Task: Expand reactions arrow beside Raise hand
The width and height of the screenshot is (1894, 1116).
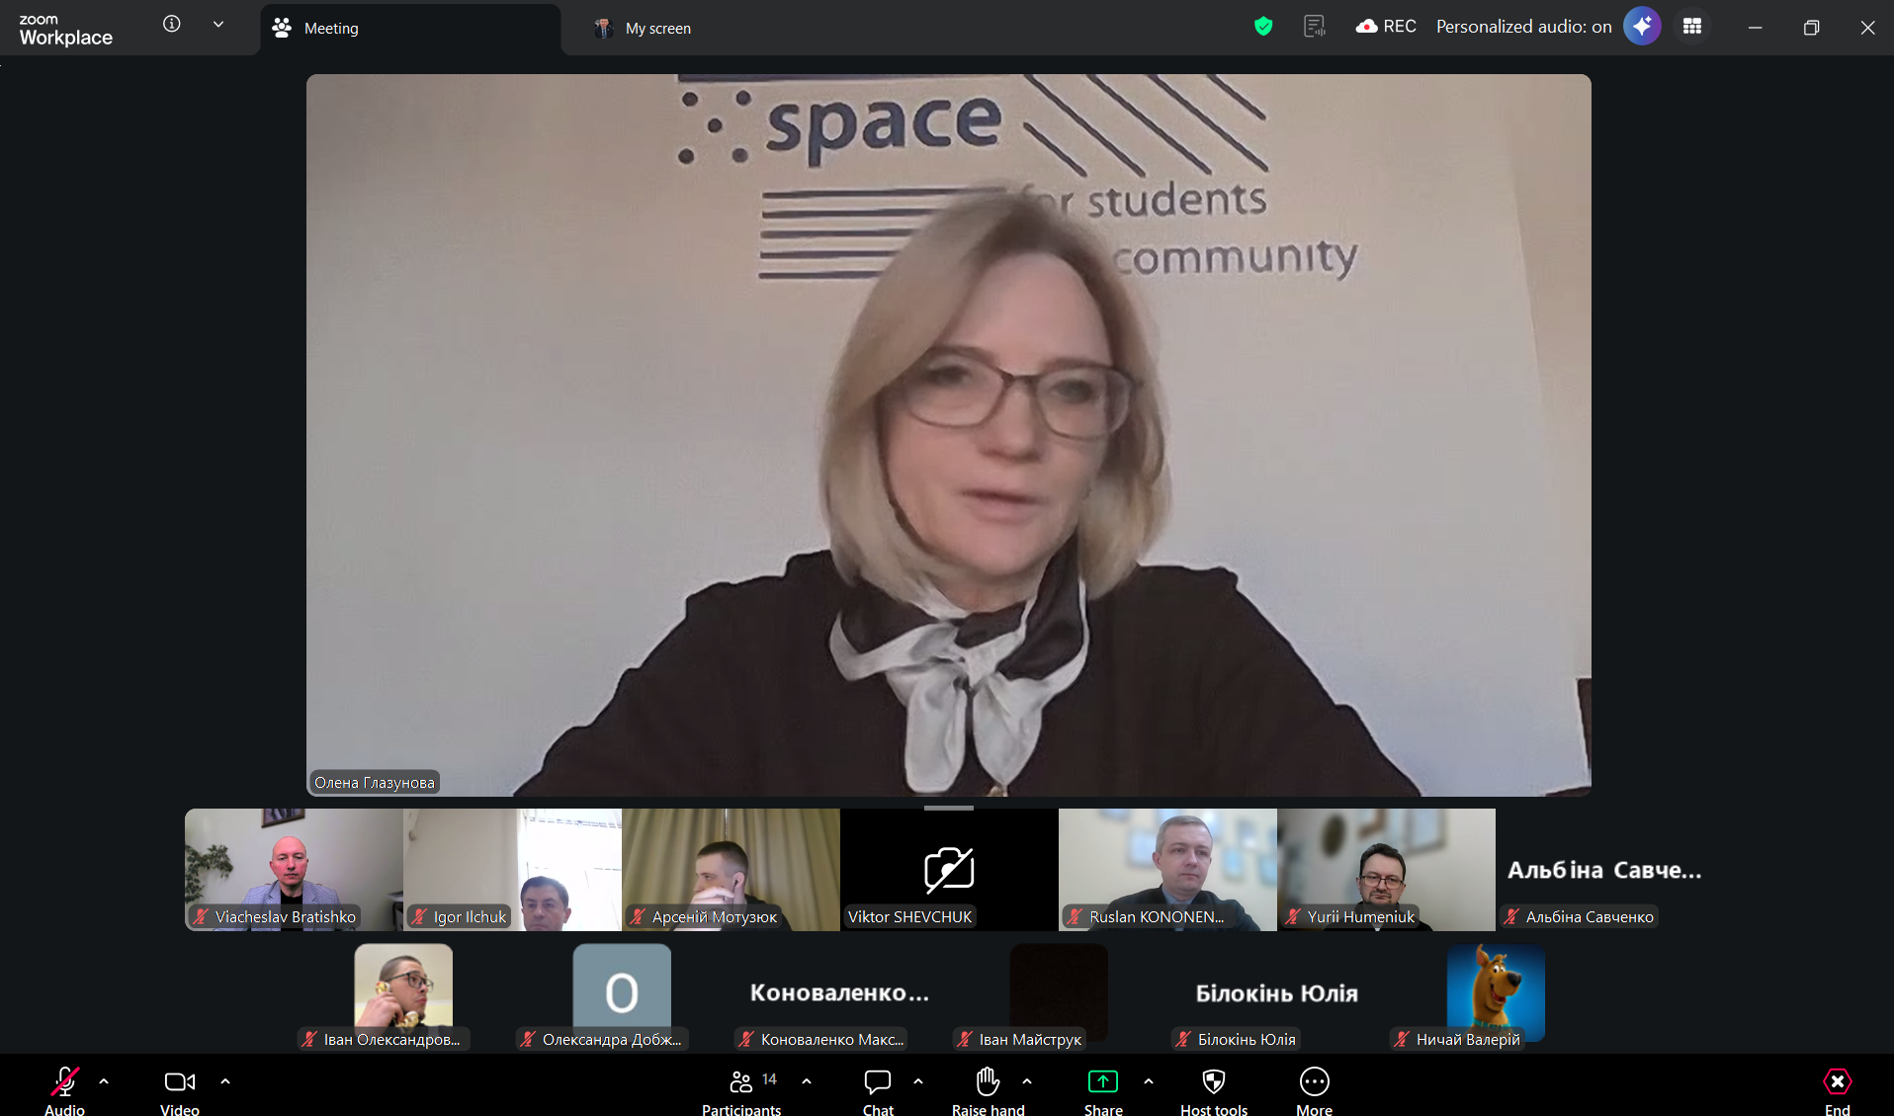Action: click(x=1027, y=1081)
